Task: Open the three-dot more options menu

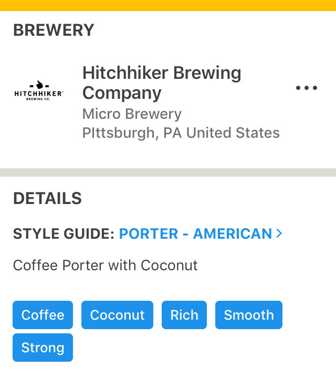Action: point(307,88)
